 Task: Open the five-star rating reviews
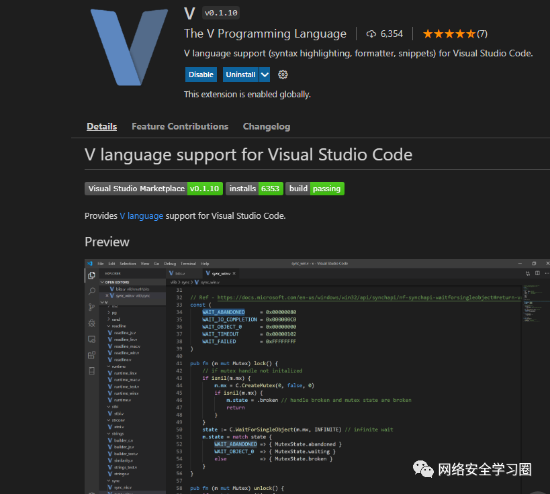tap(449, 34)
